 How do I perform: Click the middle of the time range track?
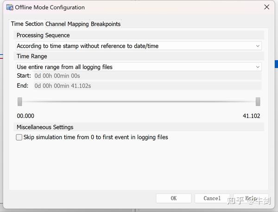tap(139, 102)
